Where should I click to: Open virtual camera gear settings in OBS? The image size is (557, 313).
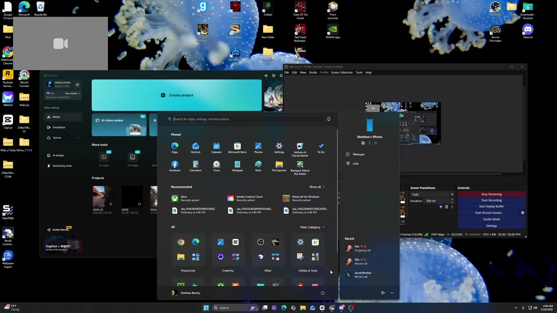(523, 213)
